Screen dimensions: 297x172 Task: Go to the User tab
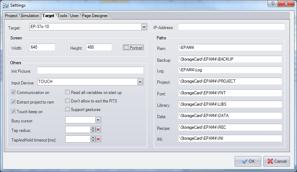pos(74,16)
